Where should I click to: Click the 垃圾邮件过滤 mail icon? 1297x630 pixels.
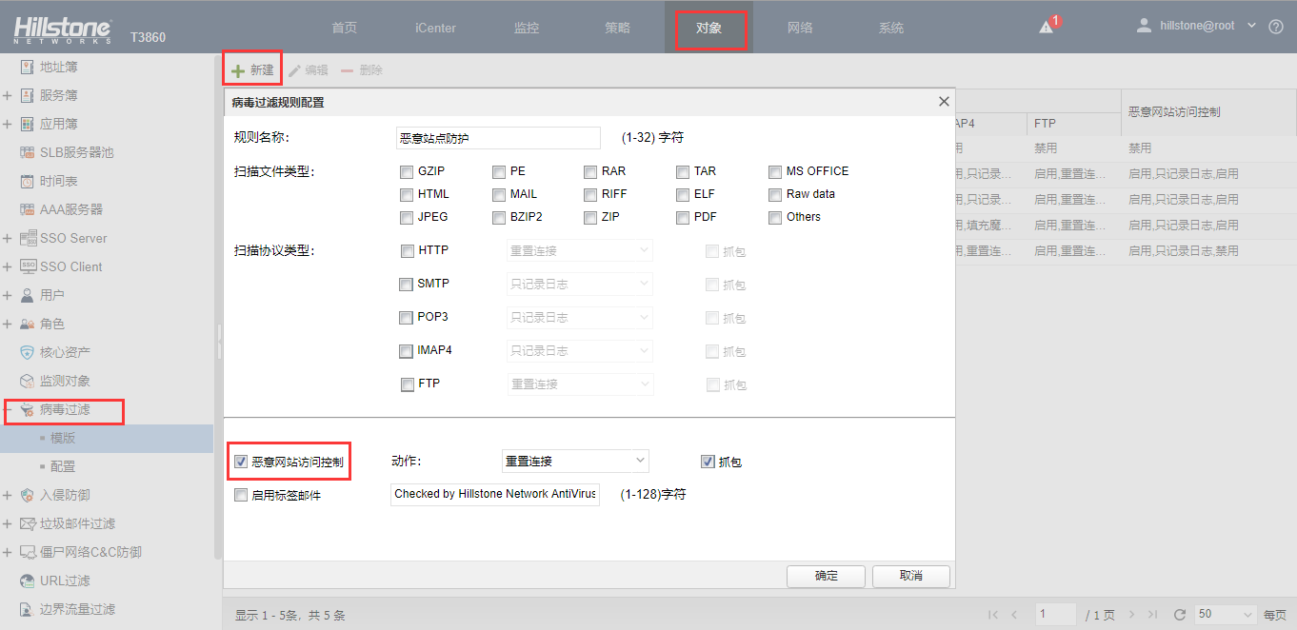[27, 523]
